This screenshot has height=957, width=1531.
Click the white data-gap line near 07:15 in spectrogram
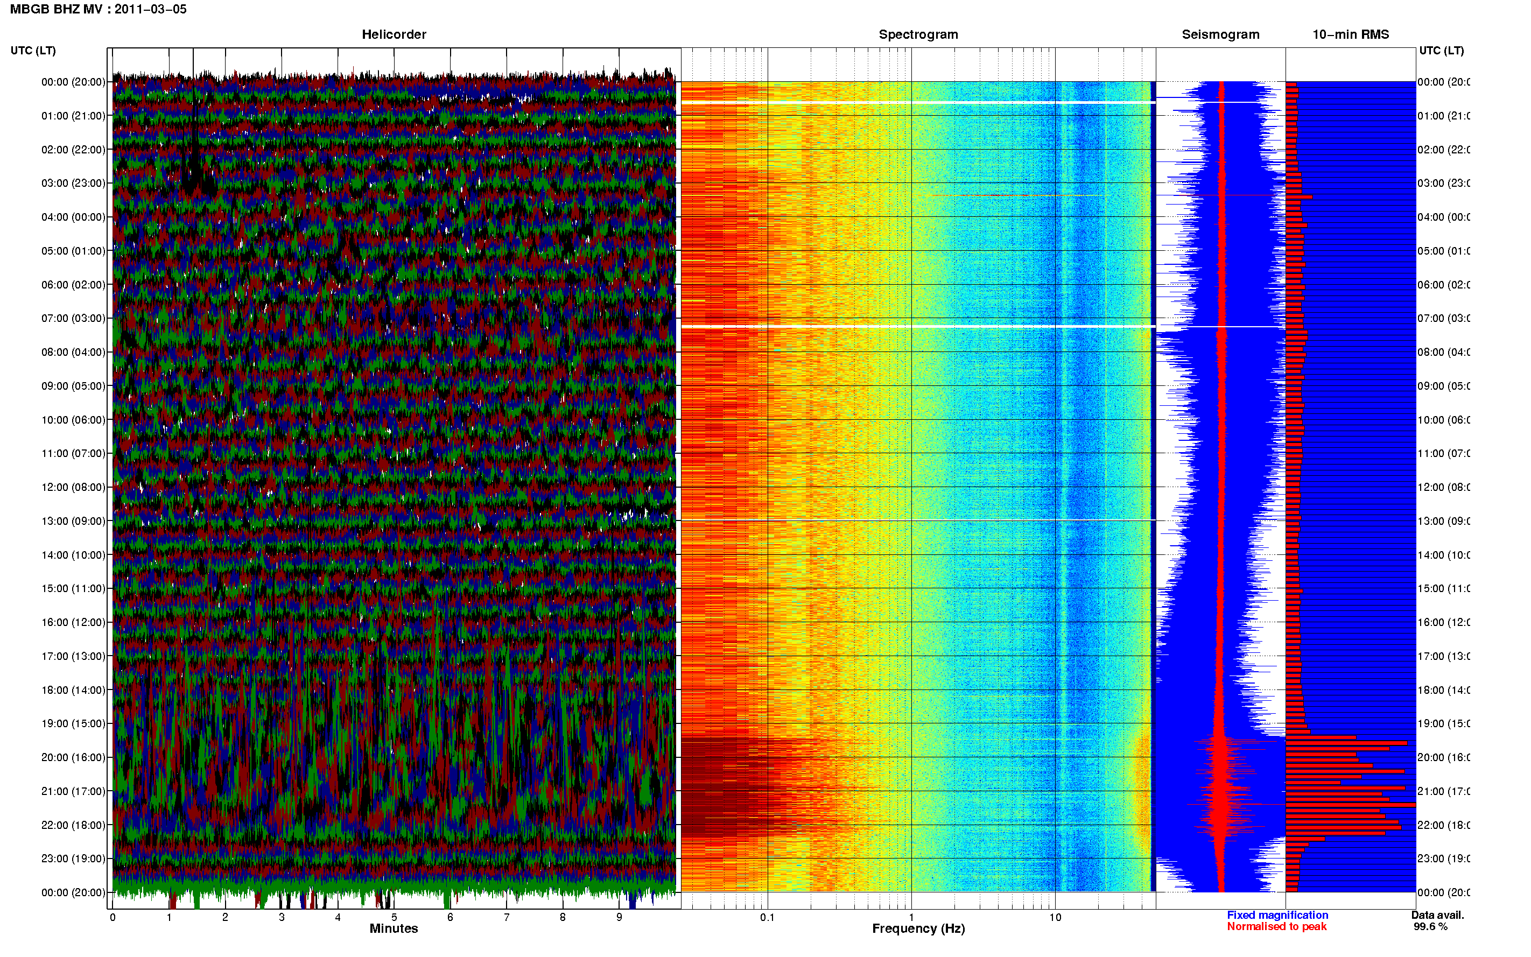pos(918,327)
